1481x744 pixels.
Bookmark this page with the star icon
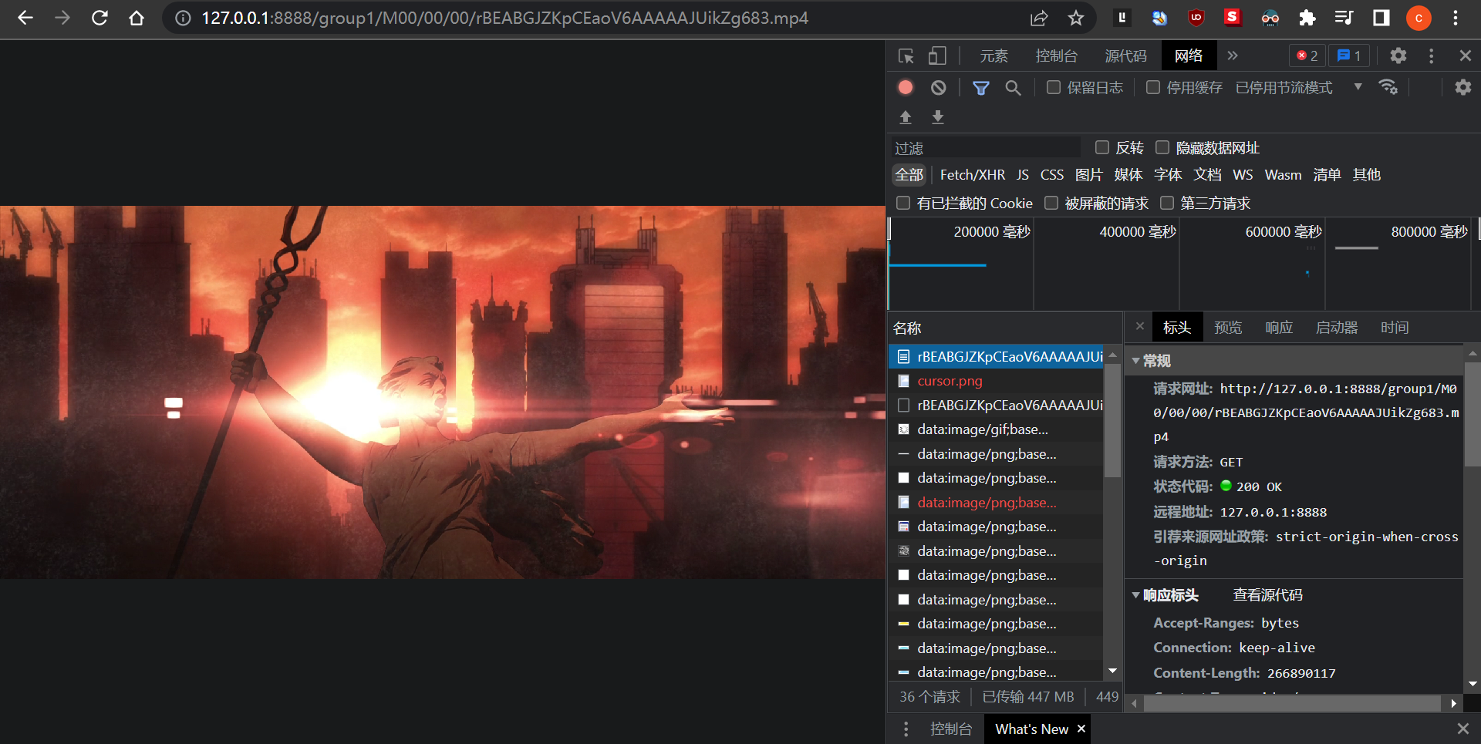click(1076, 18)
